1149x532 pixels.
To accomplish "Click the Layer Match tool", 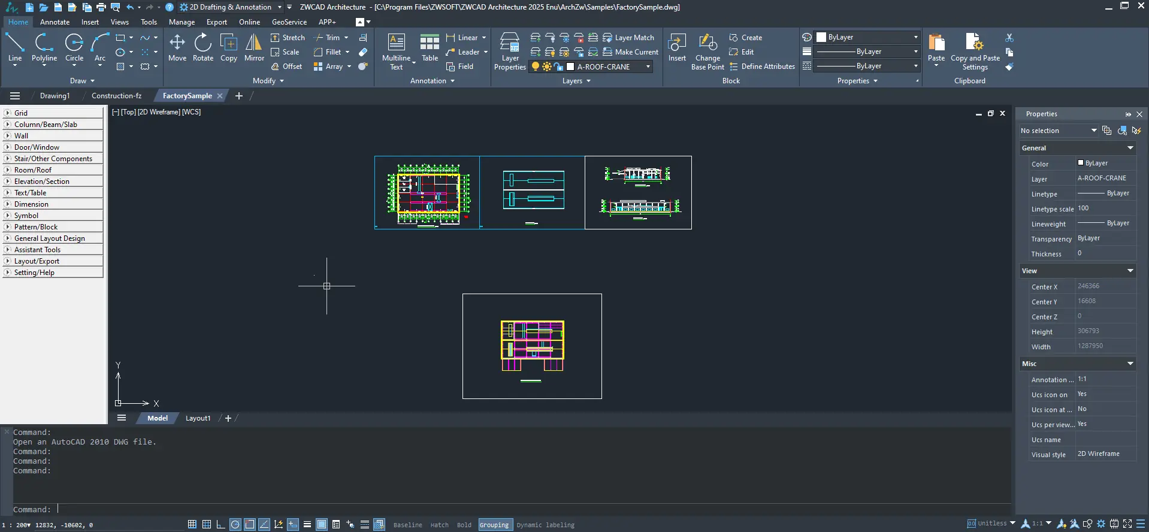I will [628, 38].
